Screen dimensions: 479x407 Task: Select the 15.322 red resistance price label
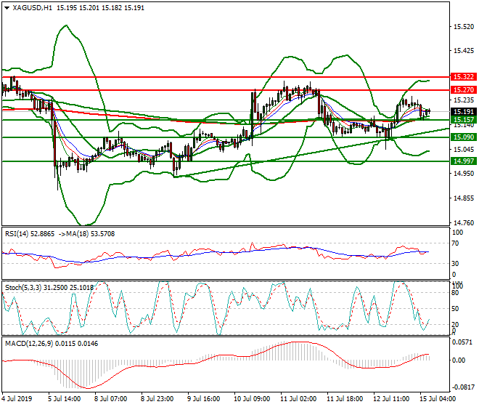click(464, 77)
